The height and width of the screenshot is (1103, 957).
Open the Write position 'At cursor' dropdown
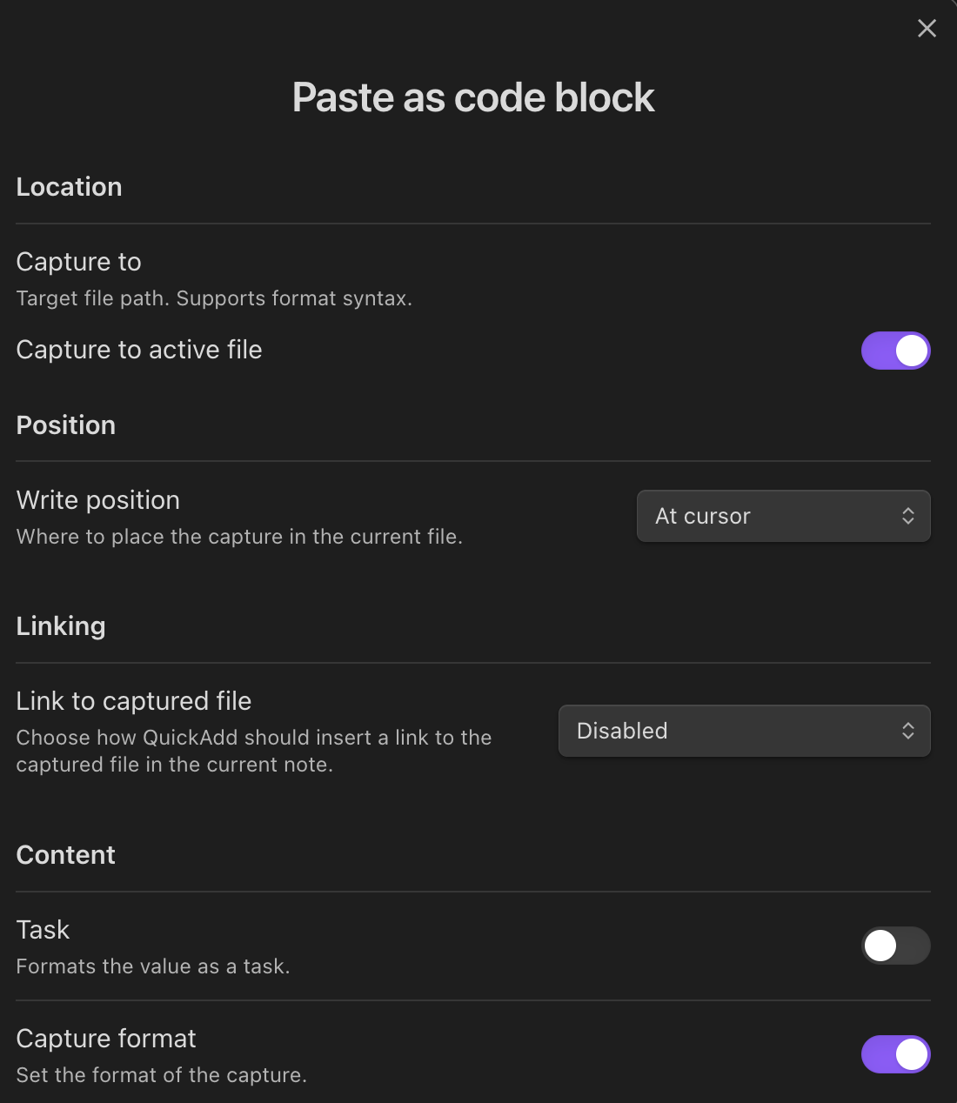pyautogui.click(x=783, y=516)
